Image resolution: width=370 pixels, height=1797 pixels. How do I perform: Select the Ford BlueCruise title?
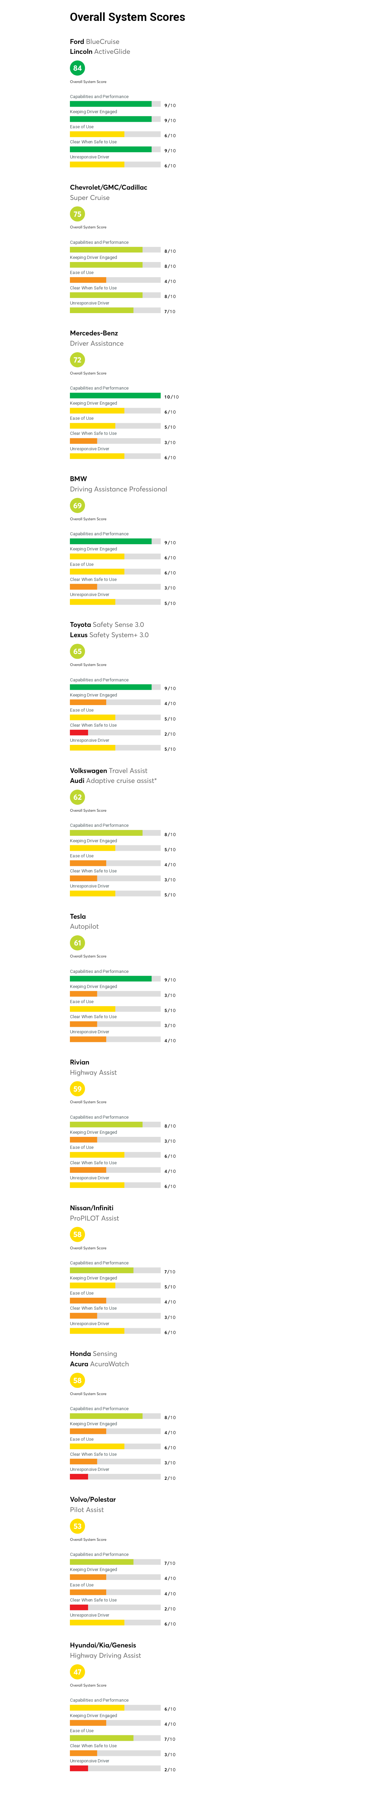point(95,42)
